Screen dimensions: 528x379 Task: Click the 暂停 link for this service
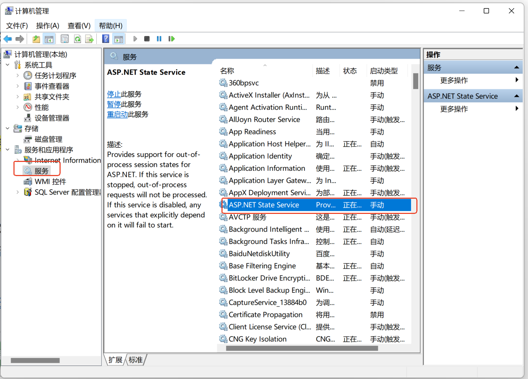click(114, 104)
